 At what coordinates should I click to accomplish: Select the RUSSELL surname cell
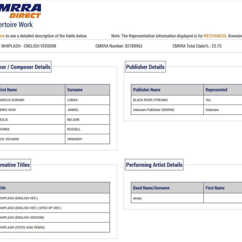coord(88,129)
